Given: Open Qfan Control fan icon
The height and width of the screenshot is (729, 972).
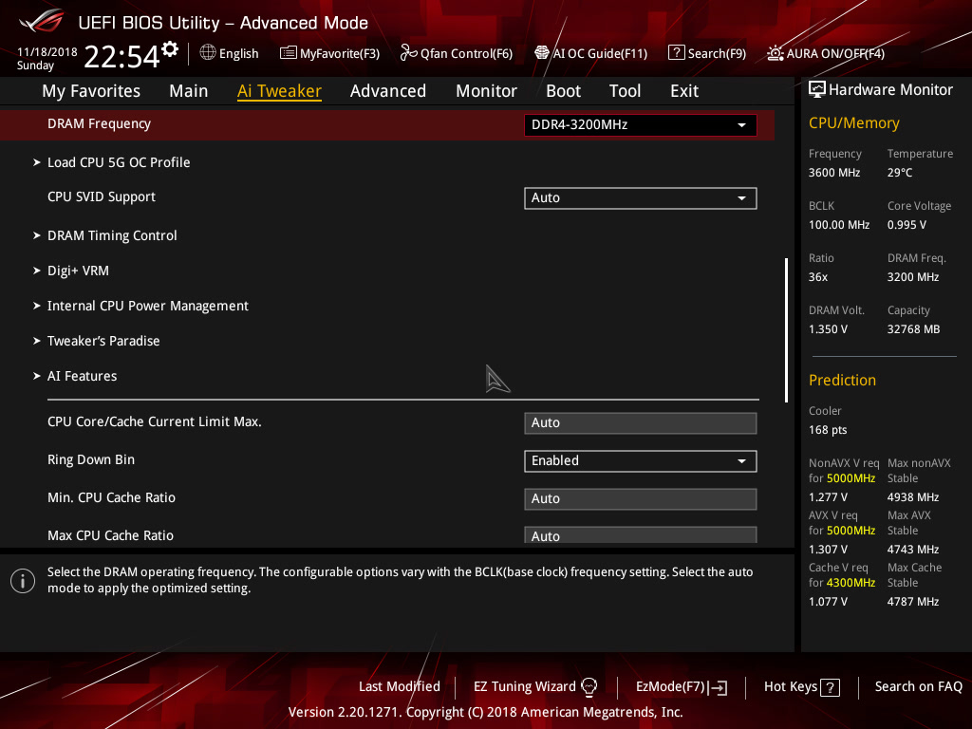Looking at the screenshot, I should click(408, 53).
